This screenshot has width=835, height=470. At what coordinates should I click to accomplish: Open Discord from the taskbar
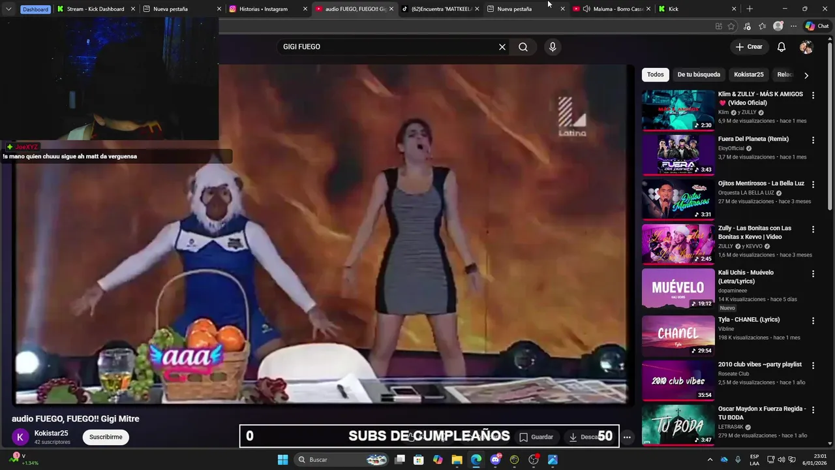pyautogui.click(x=495, y=460)
